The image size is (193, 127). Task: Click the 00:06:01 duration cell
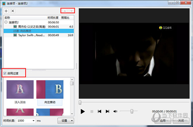tap(53, 27)
